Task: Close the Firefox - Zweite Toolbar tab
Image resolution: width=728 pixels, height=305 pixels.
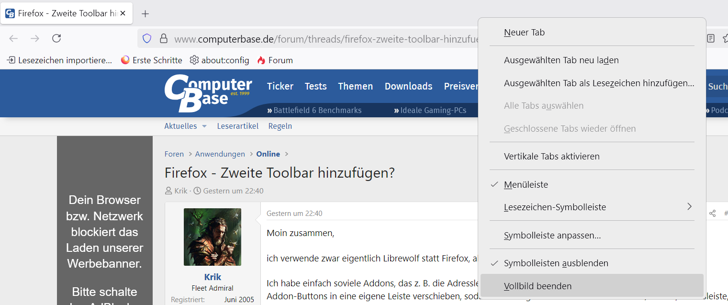Action: (x=123, y=13)
